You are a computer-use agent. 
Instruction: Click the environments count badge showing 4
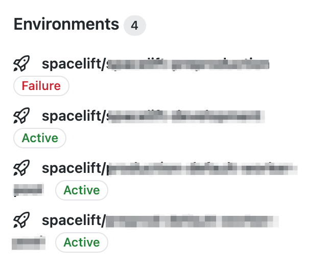click(135, 26)
